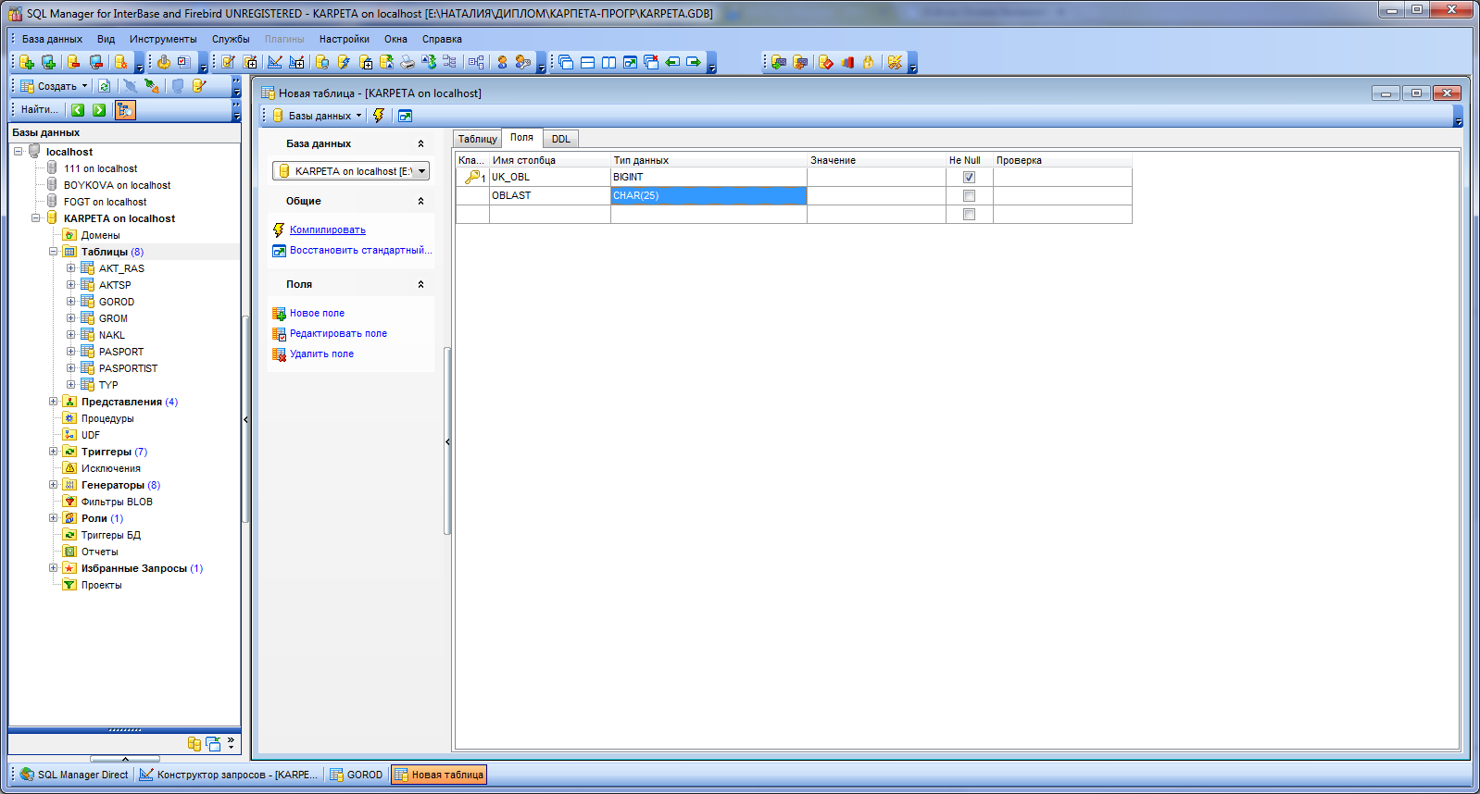Click the create new database icon
This screenshot has width=1480, height=794.
click(26, 62)
